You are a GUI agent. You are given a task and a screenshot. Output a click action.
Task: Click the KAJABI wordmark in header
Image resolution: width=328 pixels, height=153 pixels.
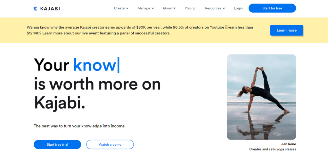[50, 9]
